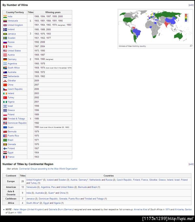This screenshot has width=195, height=222.
Task: Open Trinidad and Tobago link in Caribbean row
Action: pos(94,199)
